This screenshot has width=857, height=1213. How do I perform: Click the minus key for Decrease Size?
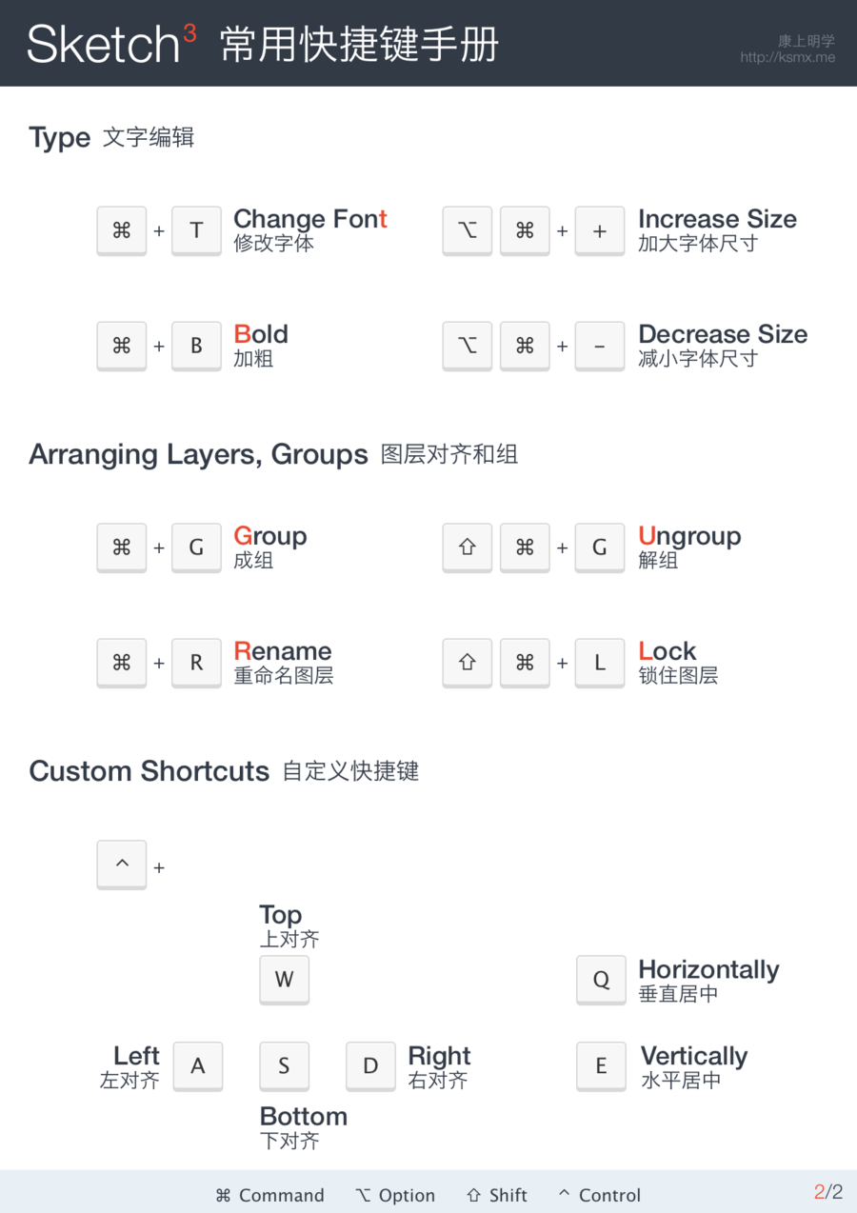click(x=600, y=346)
